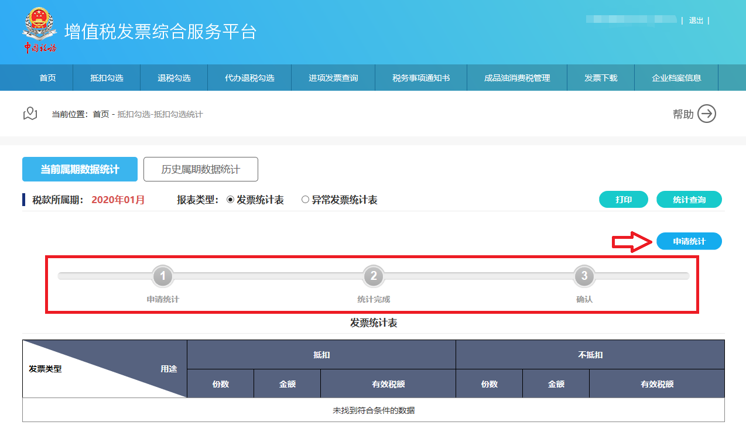The image size is (746, 442).
Task: Click the 打印 print button
Action: click(x=623, y=200)
